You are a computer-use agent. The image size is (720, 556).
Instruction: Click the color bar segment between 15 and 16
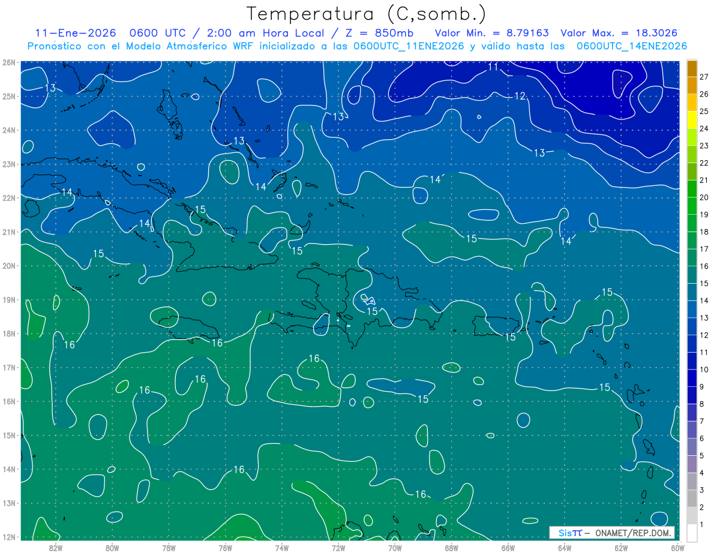point(692,275)
